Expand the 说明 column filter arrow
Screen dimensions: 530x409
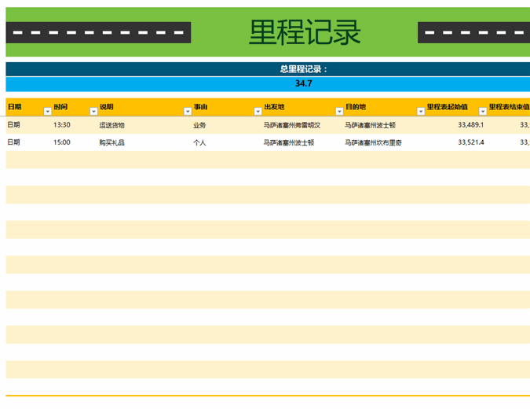tap(188, 112)
